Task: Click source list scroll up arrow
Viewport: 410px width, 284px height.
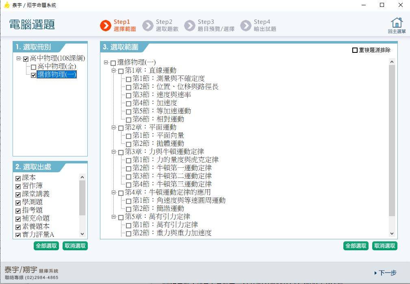Action: tap(82, 177)
